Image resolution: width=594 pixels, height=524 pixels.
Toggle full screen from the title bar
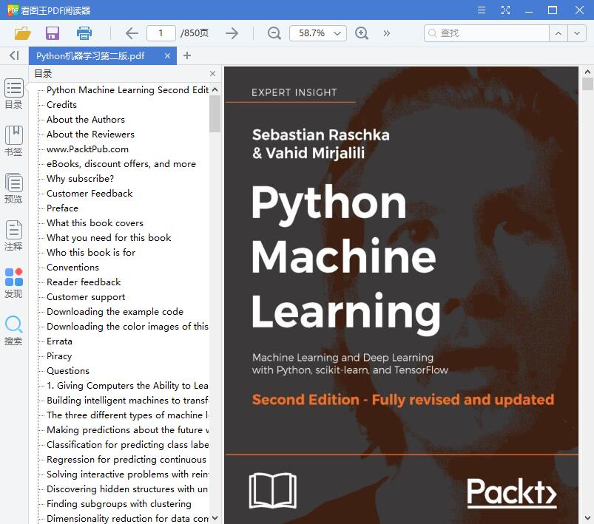pos(506,10)
